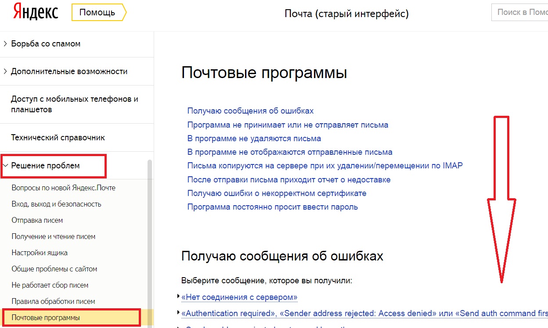
Task: Select Почтовые программы sidebar item
Action: [46, 317]
